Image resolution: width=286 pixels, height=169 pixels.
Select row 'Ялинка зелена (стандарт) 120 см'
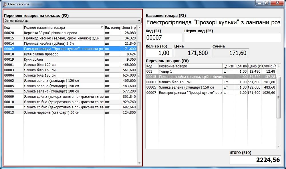click(x=70, y=80)
